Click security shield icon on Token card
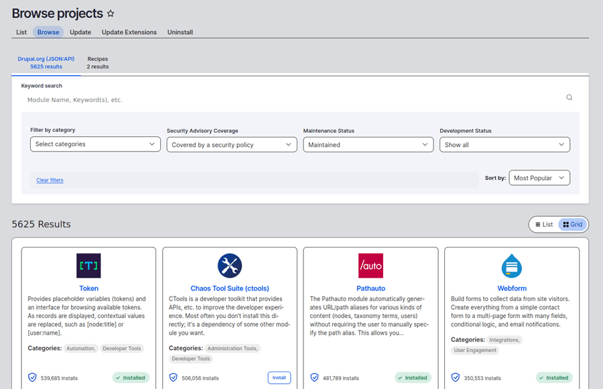 pos(32,378)
